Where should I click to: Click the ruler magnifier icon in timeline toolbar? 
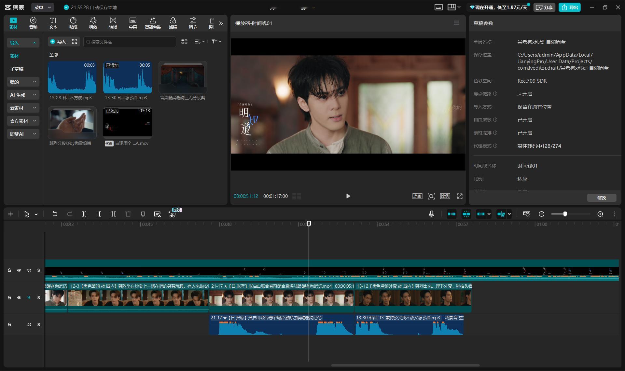[x=526, y=214]
